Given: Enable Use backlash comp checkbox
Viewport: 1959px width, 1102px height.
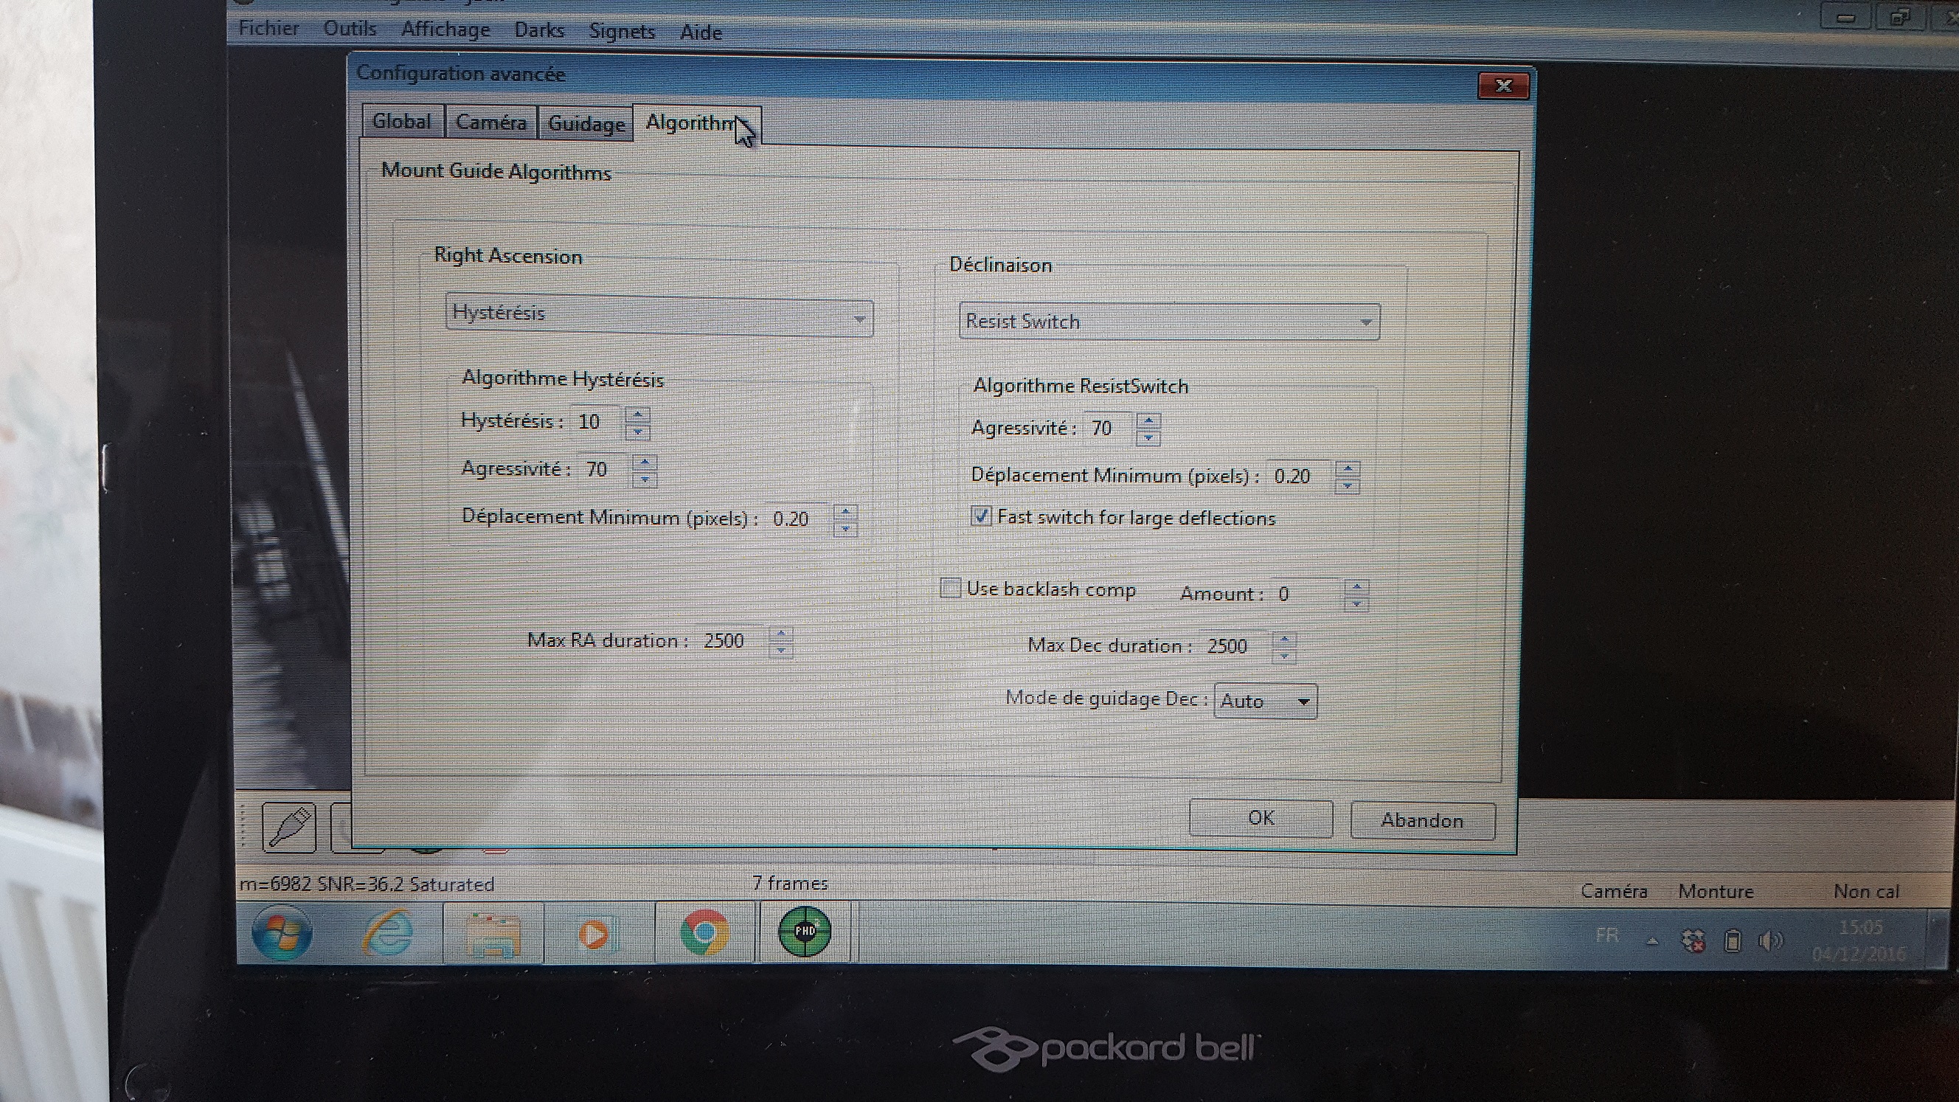Looking at the screenshot, I should click(950, 588).
